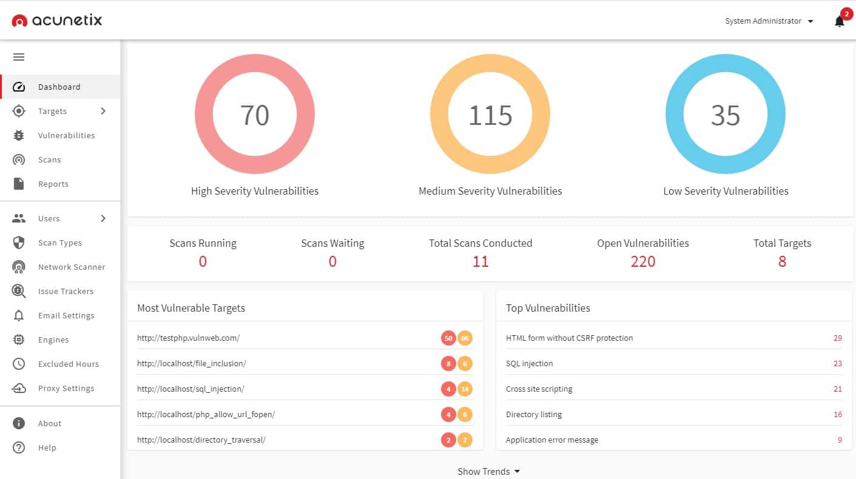Click the hamburger menu icon
Image resolution: width=856 pixels, height=479 pixels.
(19, 57)
